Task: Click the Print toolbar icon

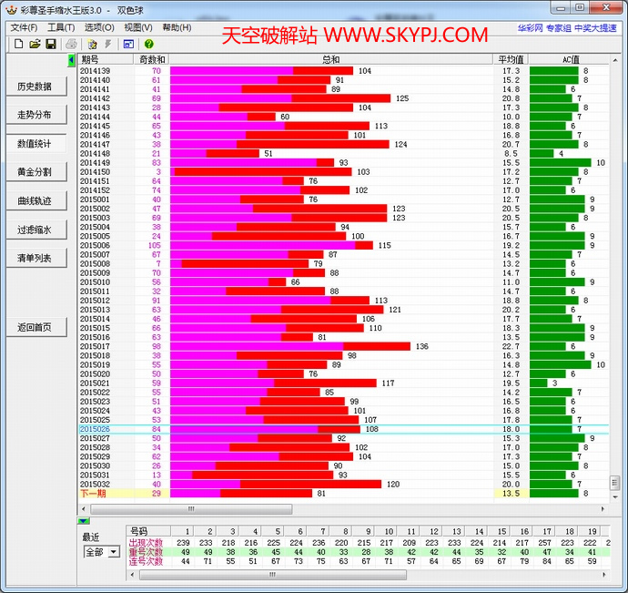Action: [x=71, y=44]
